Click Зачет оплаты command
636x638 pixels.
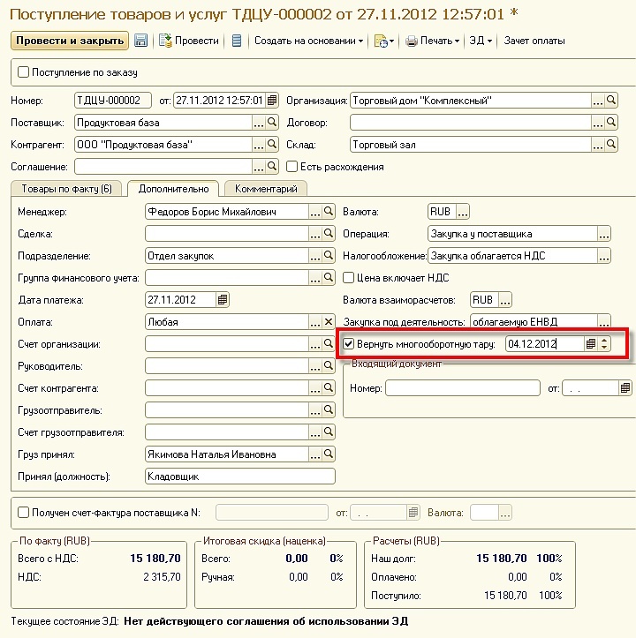(534, 41)
